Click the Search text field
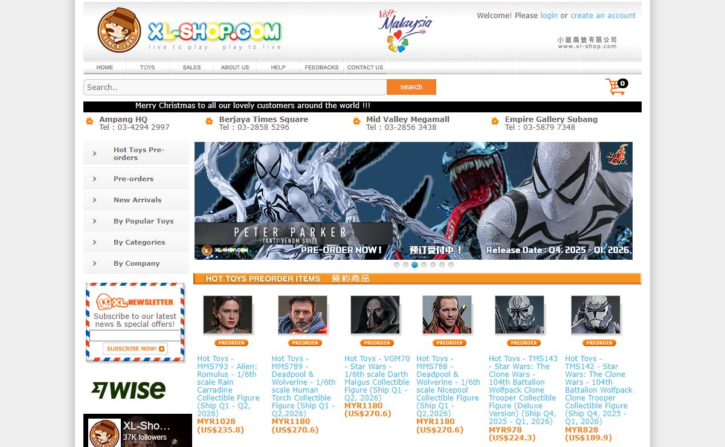This screenshot has height=447, width=725. pos(235,87)
